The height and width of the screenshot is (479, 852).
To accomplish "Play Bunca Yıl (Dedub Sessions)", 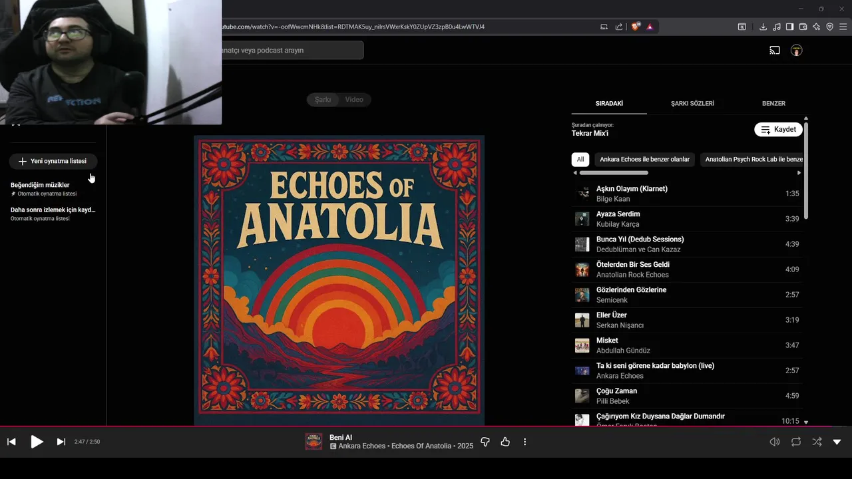I will tap(687, 244).
